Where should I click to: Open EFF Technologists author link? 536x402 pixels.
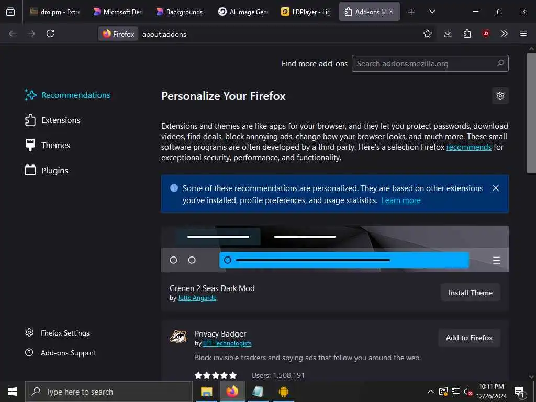227,343
